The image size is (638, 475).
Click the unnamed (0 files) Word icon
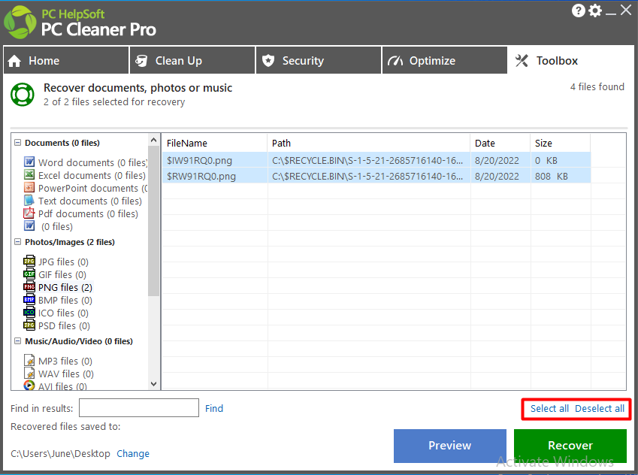tap(29, 226)
